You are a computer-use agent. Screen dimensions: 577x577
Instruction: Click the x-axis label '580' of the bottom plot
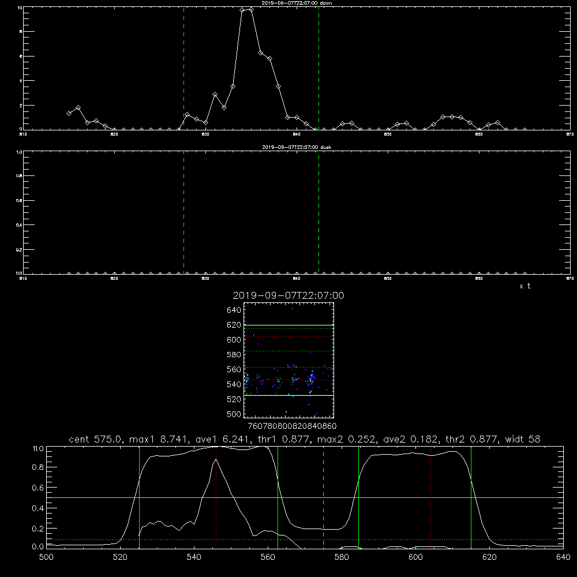(x=342, y=557)
